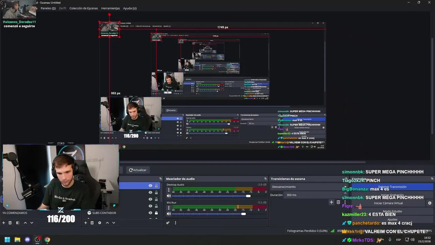Open the Ayuda (H) menu
The width and height of the screenshot is (435, 245).
(x=130, y=8)
